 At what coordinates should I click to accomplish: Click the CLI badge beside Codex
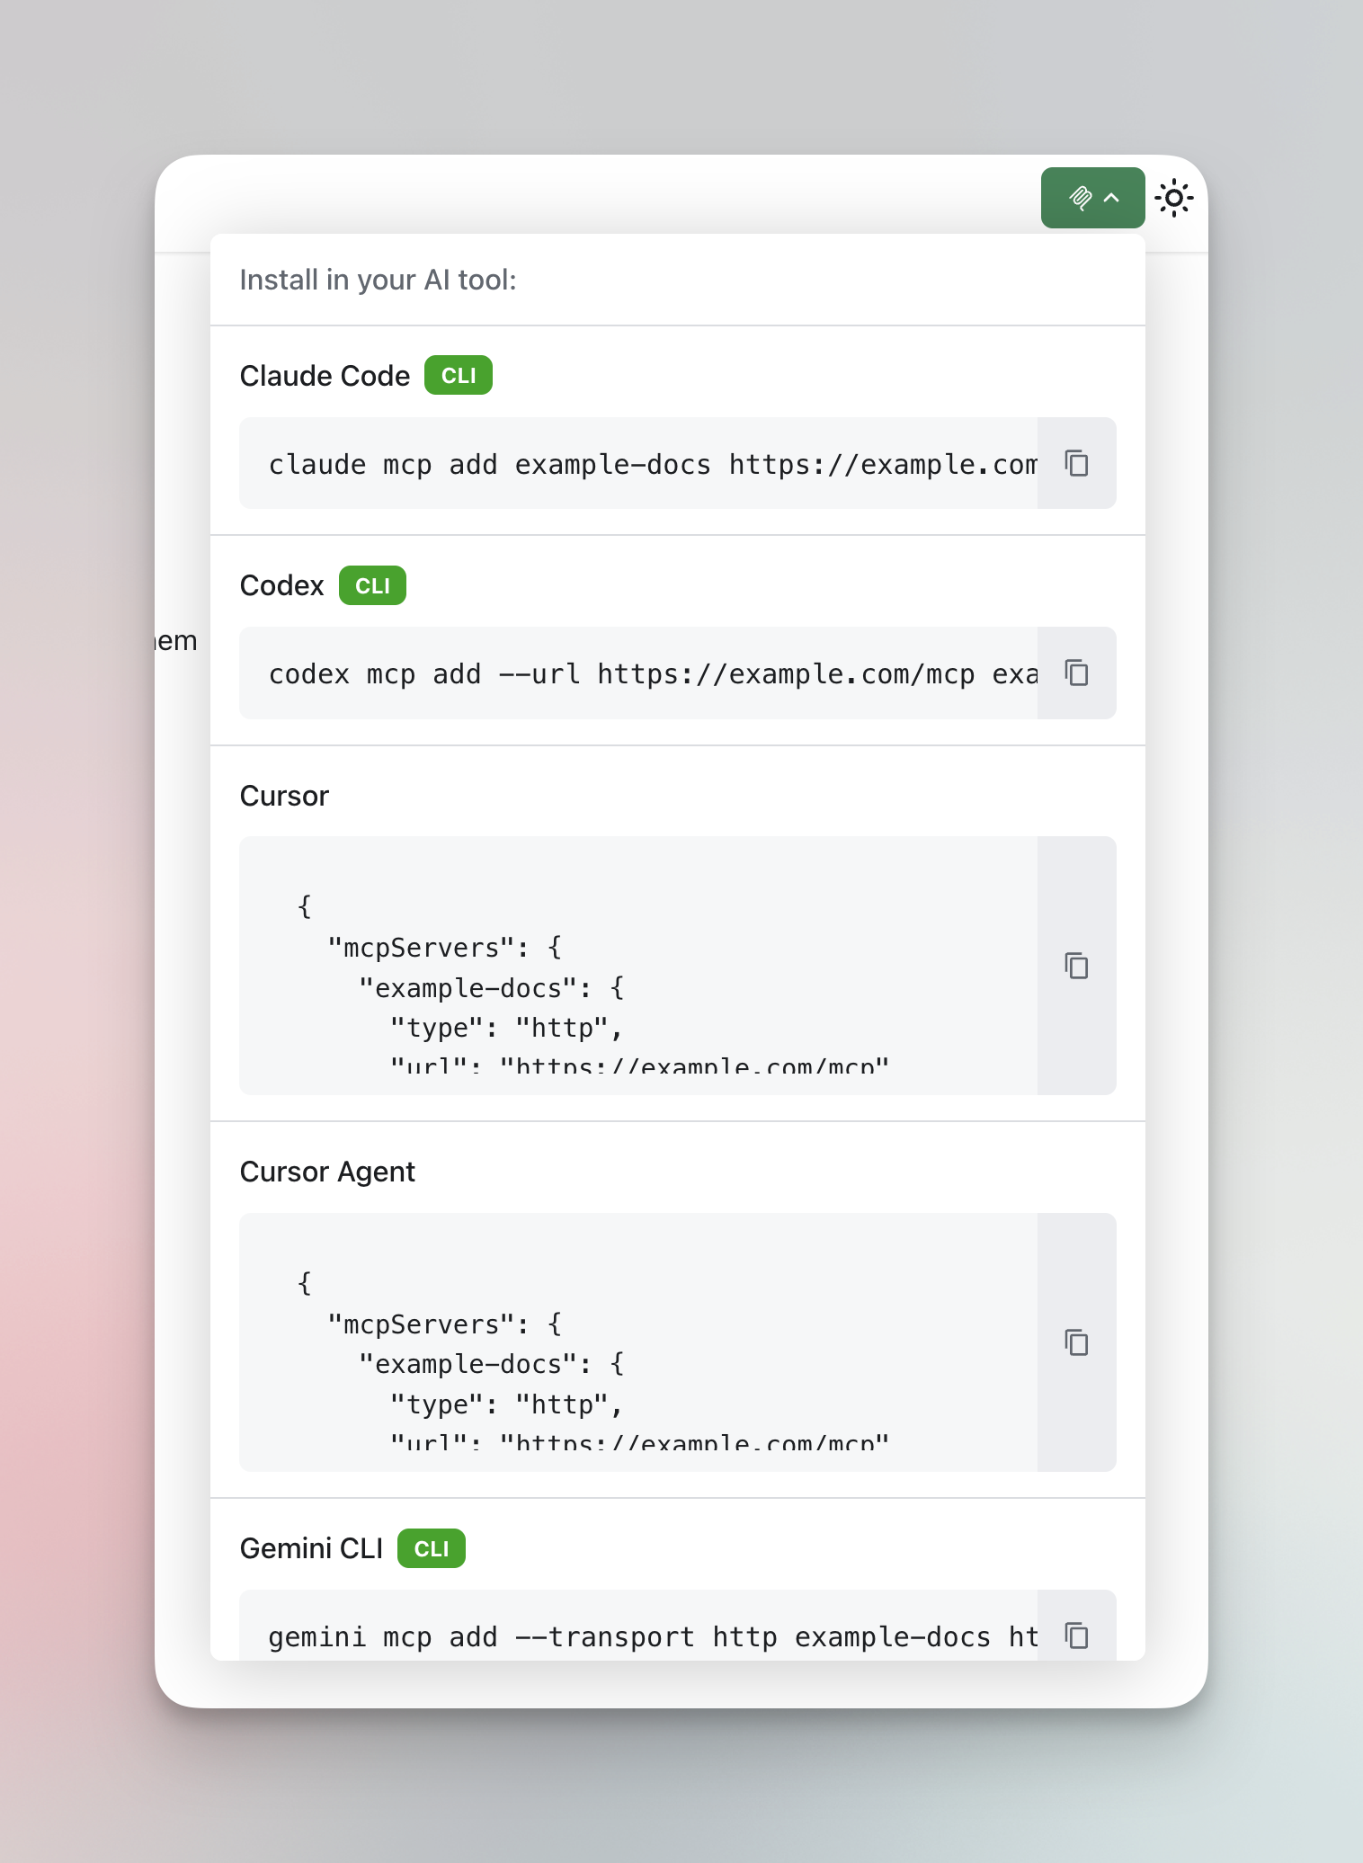click(x=372, y=585)
